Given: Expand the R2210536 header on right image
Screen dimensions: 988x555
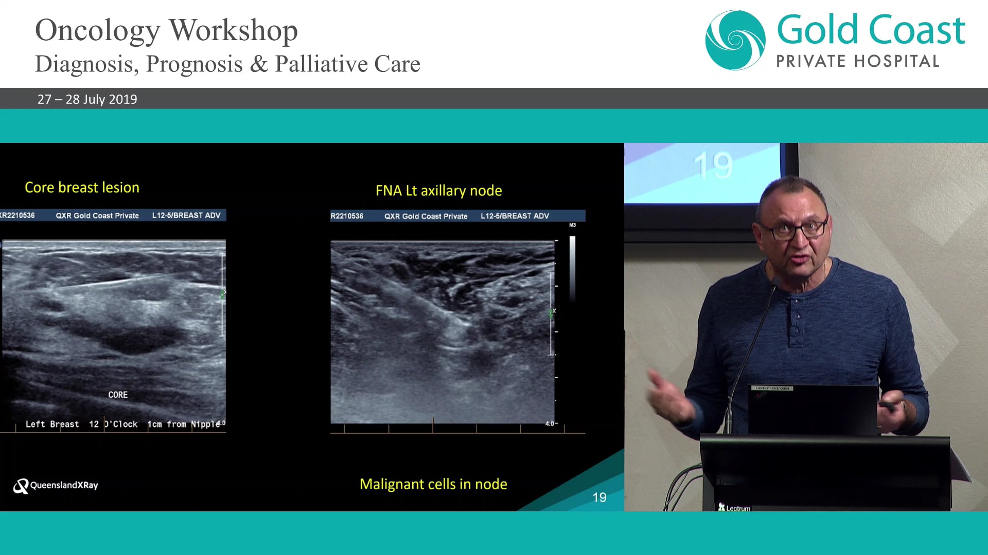Looking at the screenshot, I should click(x=348, y=216).
